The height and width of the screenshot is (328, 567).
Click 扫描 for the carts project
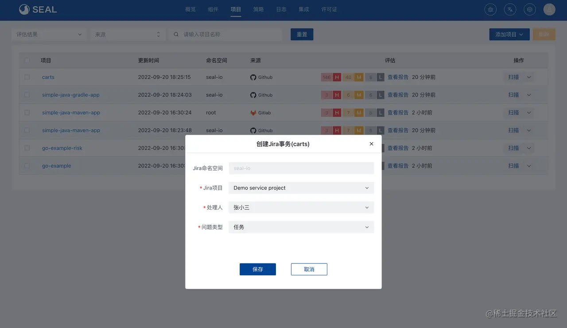coord(513,77)
